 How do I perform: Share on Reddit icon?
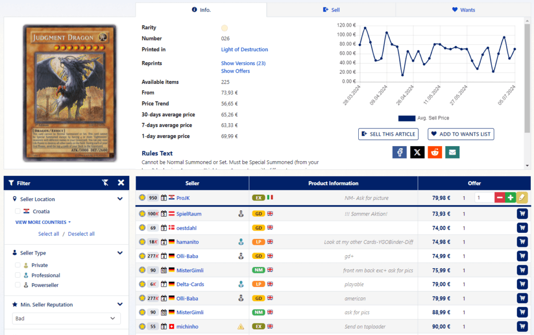435,152
